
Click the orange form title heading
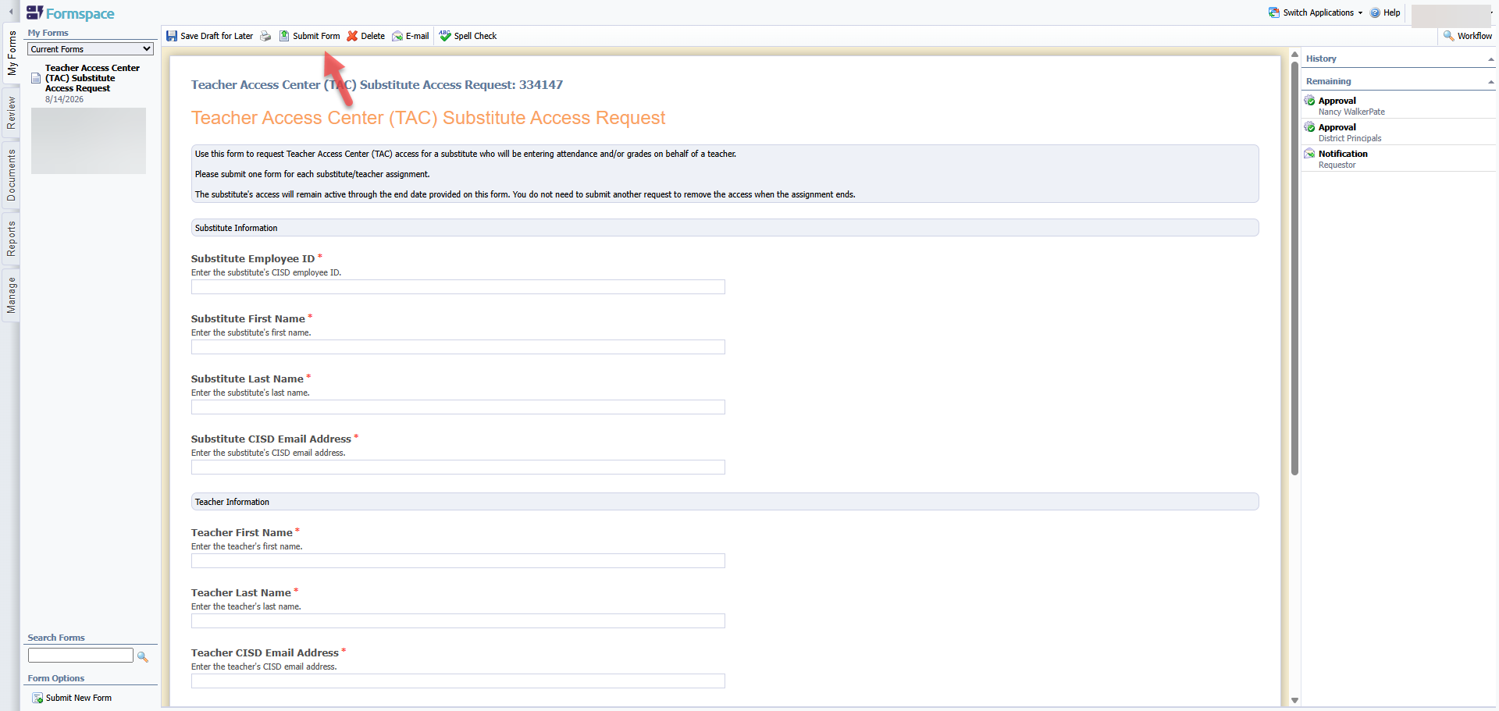(x=428, y=118)
